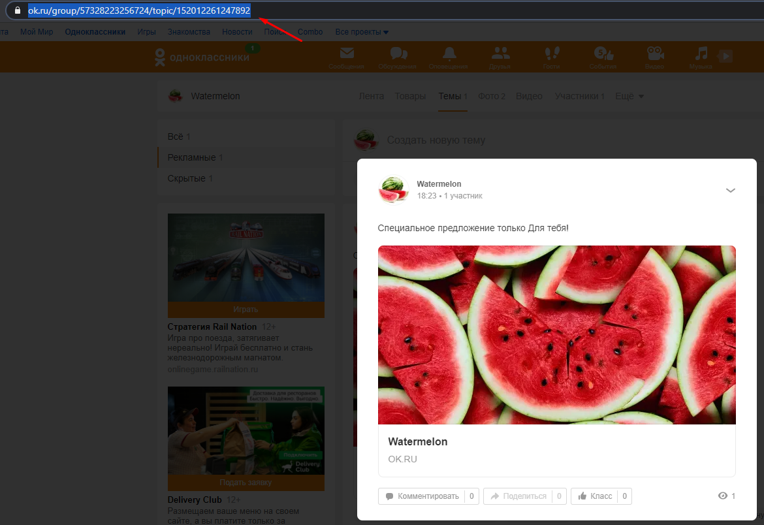764x525 pixels.
Task: Click the Играть ad button
Action: 246,310
